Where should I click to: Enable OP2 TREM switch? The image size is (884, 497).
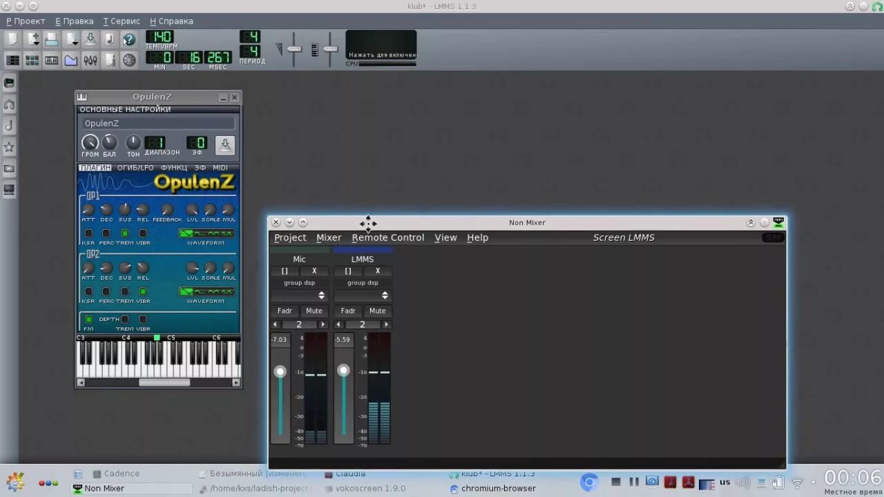coord(125,291)
